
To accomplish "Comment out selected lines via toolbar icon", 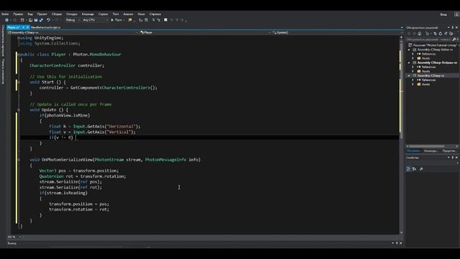I will pos(153,20).
